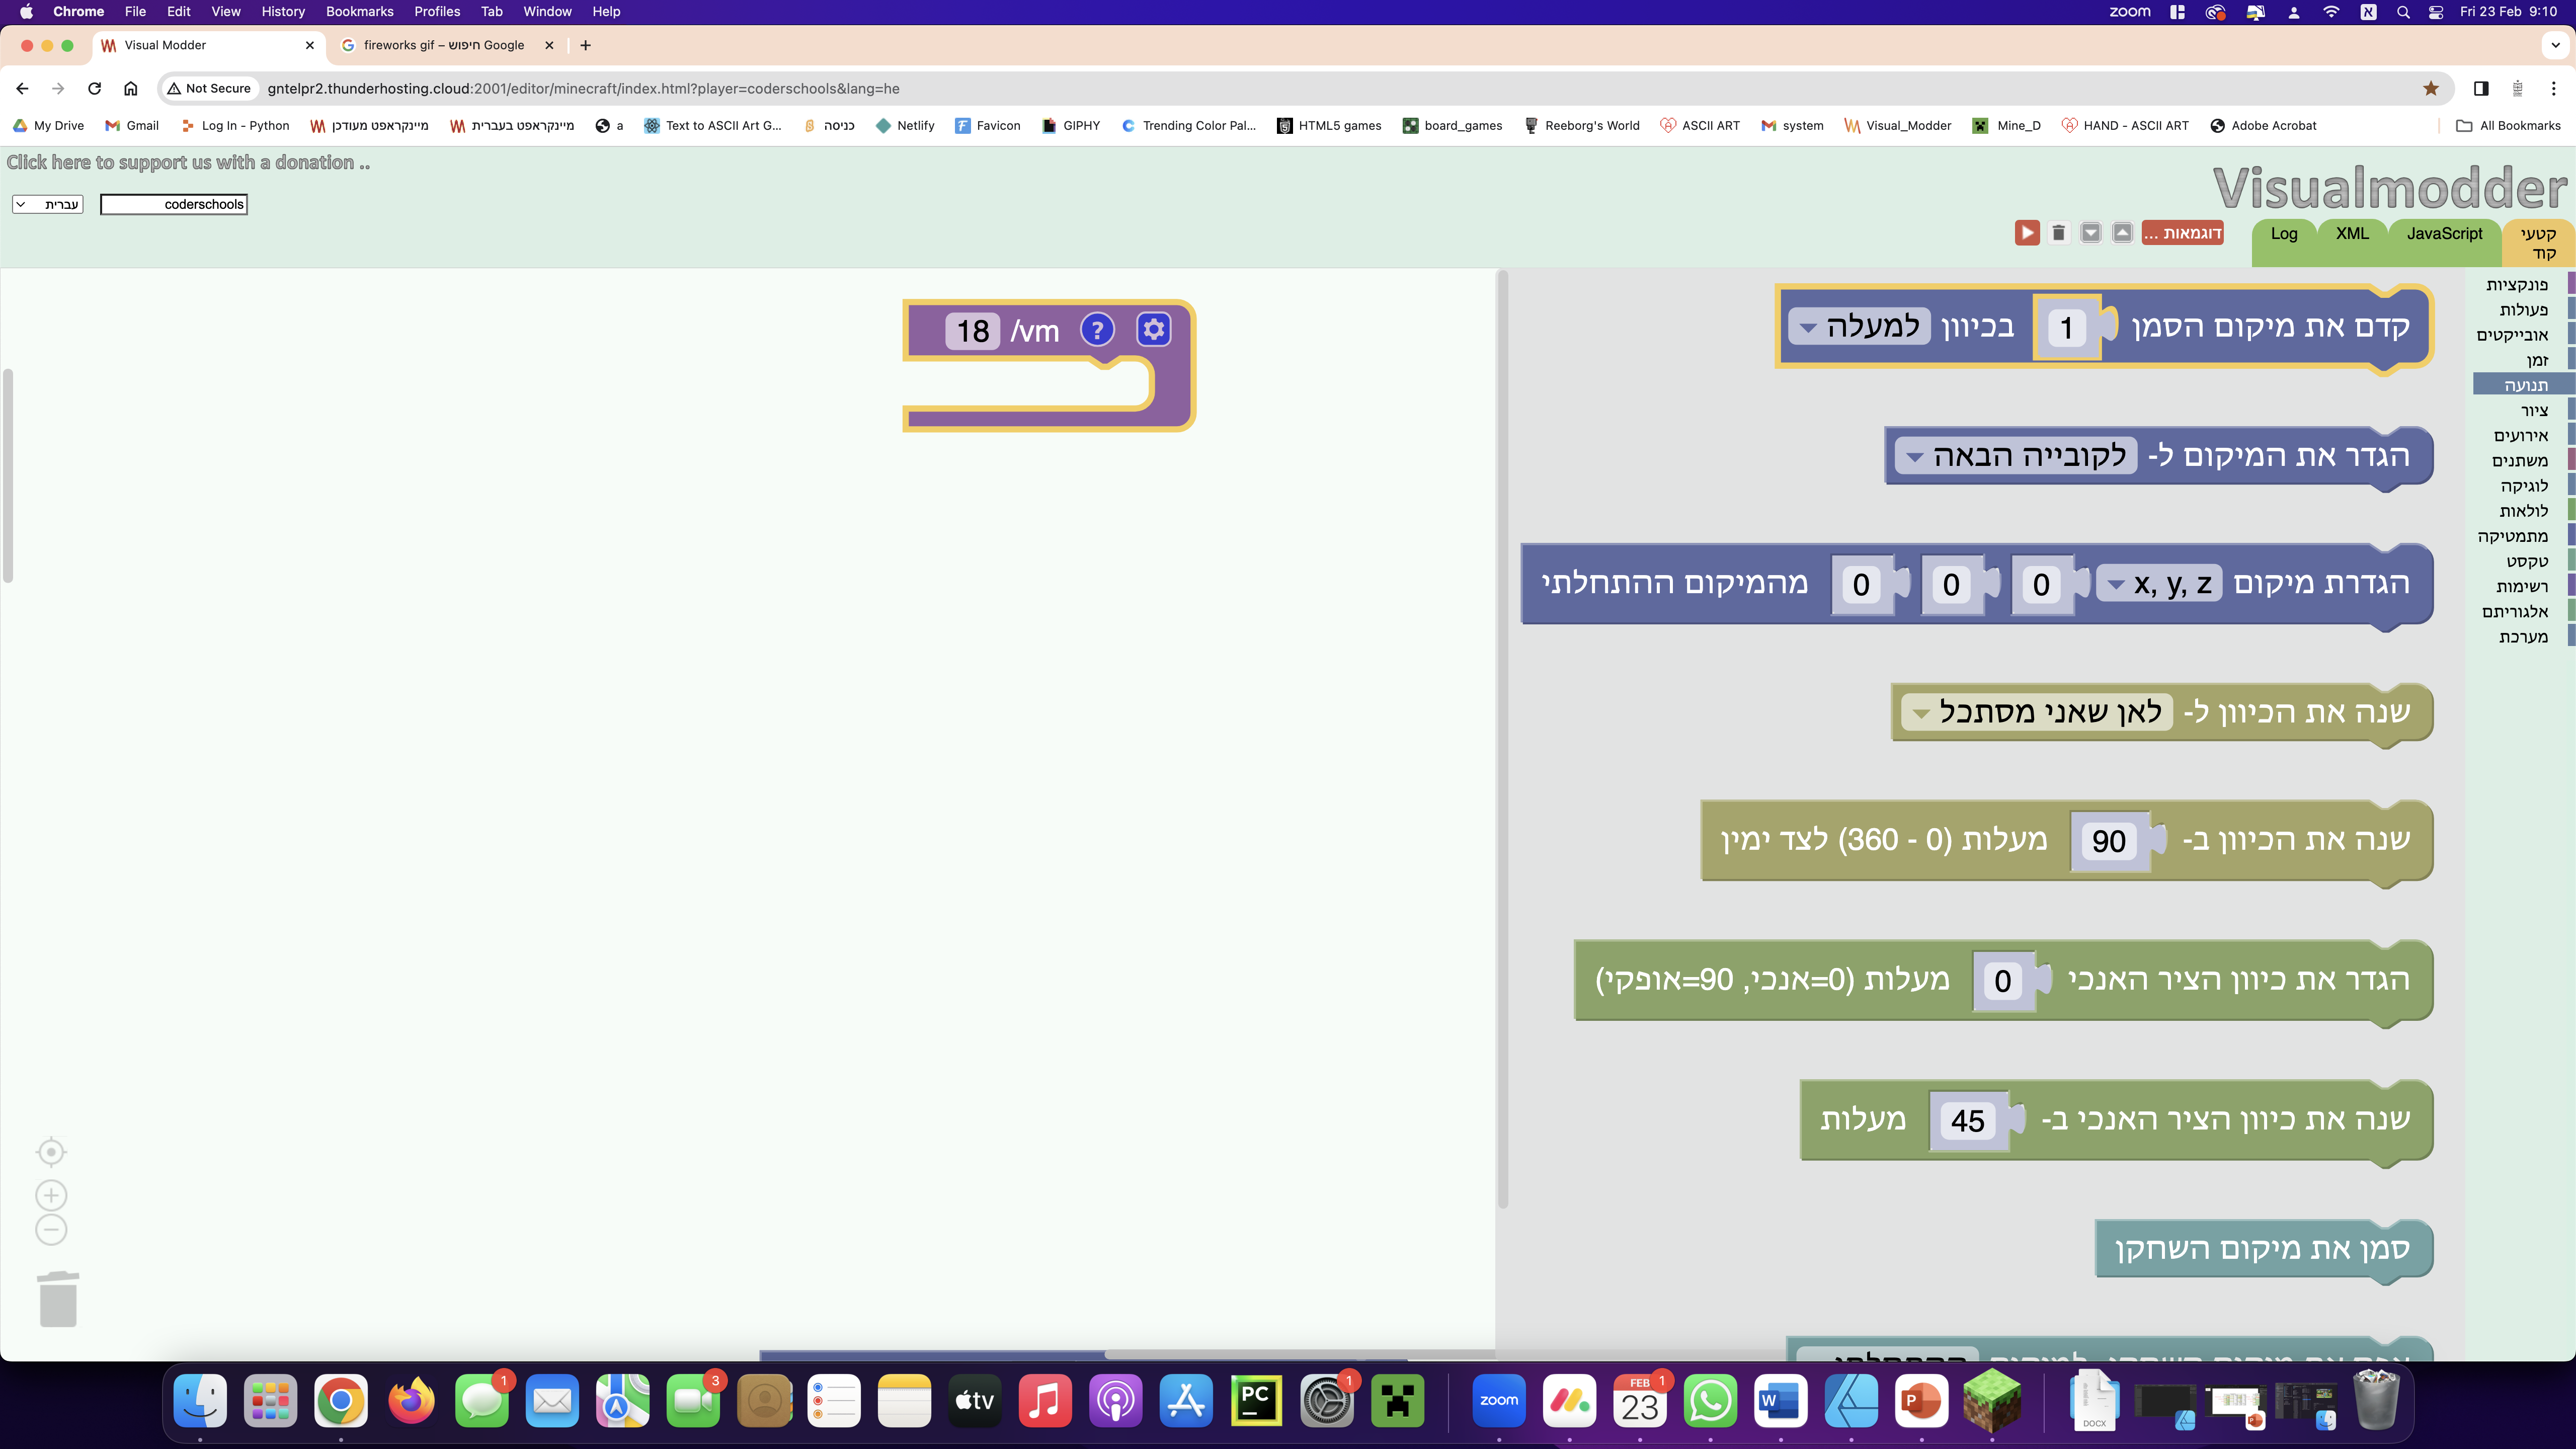The width and height of the screenshot is (2576, 1449).
Task: Open Wi-Fi status in the menu bar
Action: click(x=2331, y=12)
